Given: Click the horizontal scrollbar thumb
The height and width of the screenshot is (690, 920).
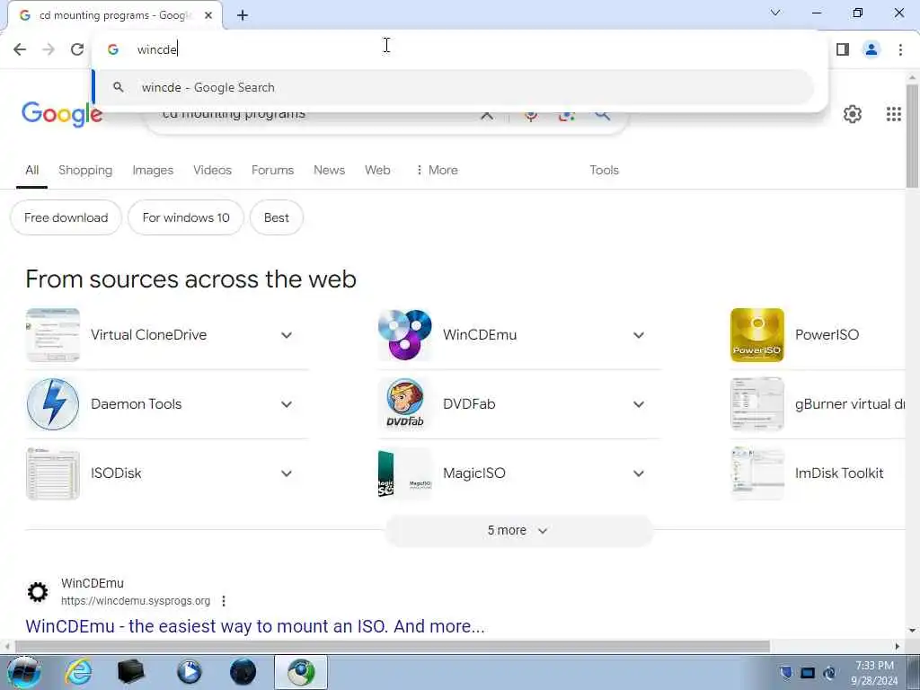Looking at the screenshot, I should pos(392,647).
